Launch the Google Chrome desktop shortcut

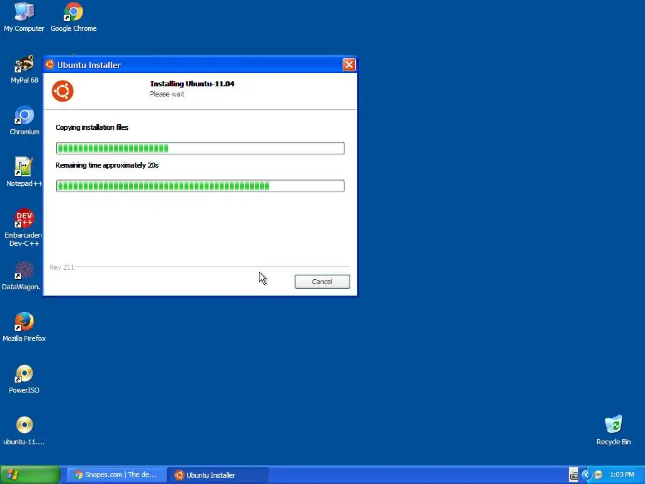pyautogui.click(x=73, y=17)
